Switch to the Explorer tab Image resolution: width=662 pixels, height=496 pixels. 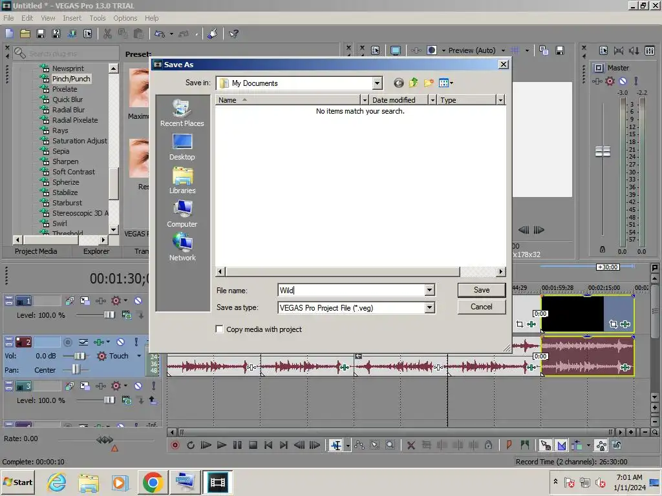click(96, 251)
